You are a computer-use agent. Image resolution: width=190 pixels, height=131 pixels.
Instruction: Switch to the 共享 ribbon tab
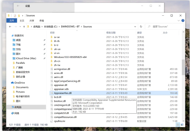32,21
